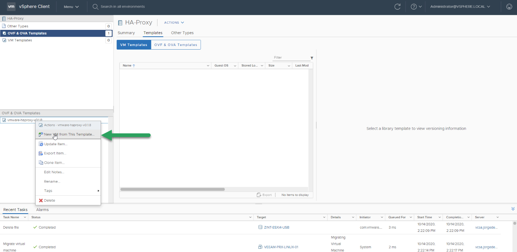Open the Name column dropdown chevron
The width and height of the screenshot is (517, 252).
208,66
